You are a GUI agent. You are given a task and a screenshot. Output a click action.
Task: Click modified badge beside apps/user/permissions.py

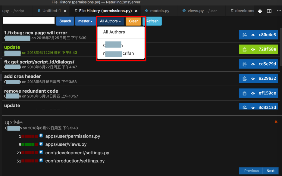[41, 136]
